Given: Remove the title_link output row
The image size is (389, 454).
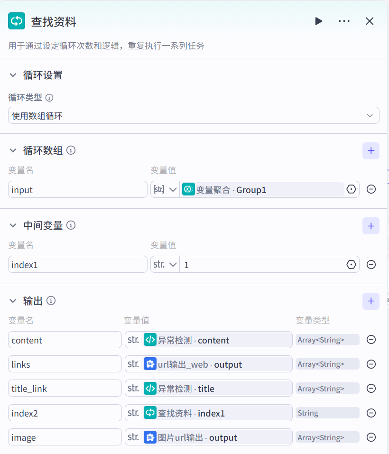Looking at the screenshot, I should [371, 389].
